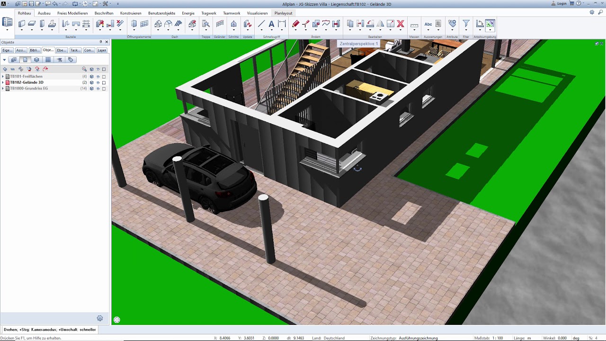Image resolution: width=606 pixels, height=341 pixels.
Task: Check the selection box for TB102-Gelände 3D
Action: click(104, 82)
